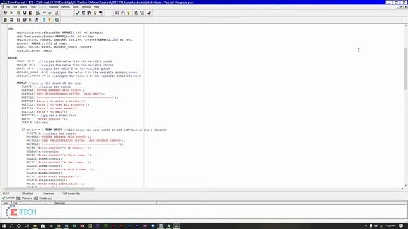408x229 pixels.
Task: Compile the program with the green checkmark icon
Action: click(78, 13)
